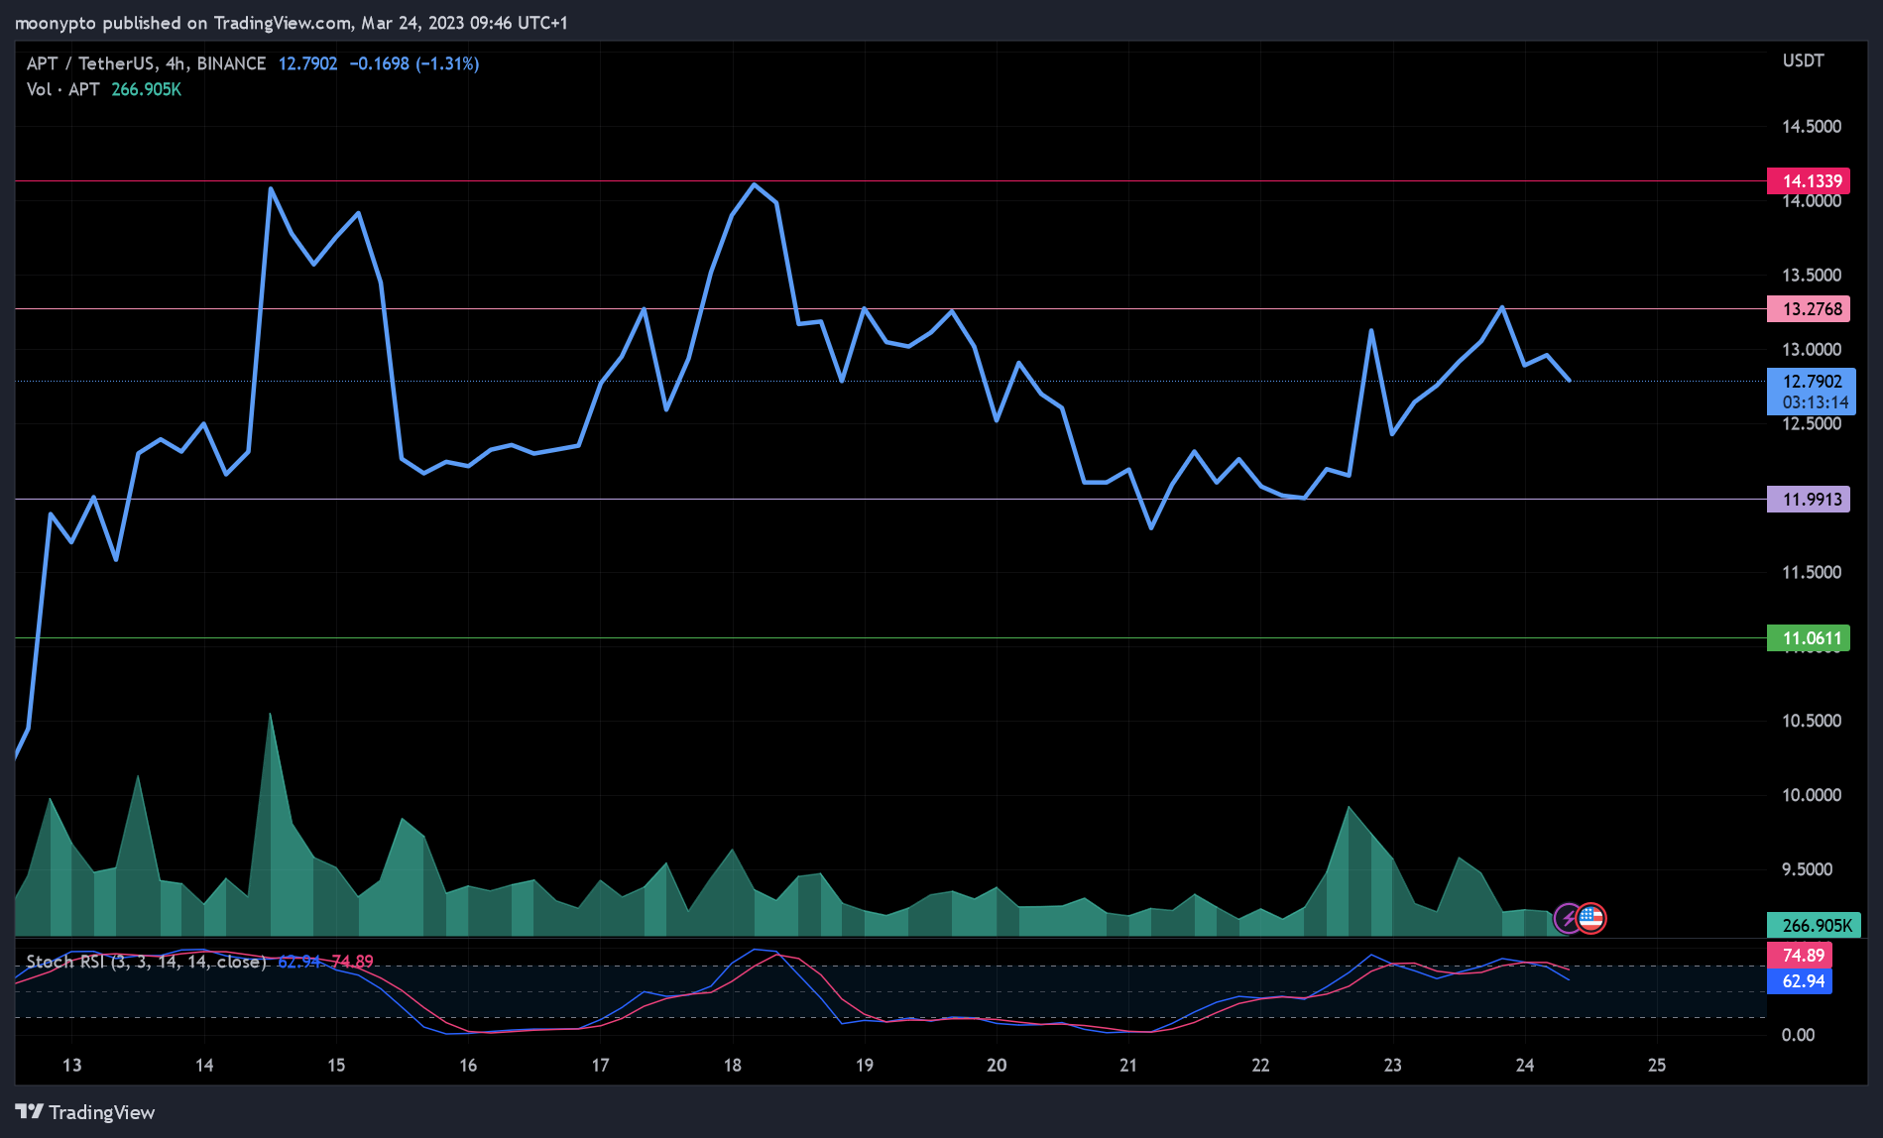The height and width of the screenshot is (1138, 1883).
Task: Click the -0.1698 (-1.31%) change value
Action: [414, 63]
